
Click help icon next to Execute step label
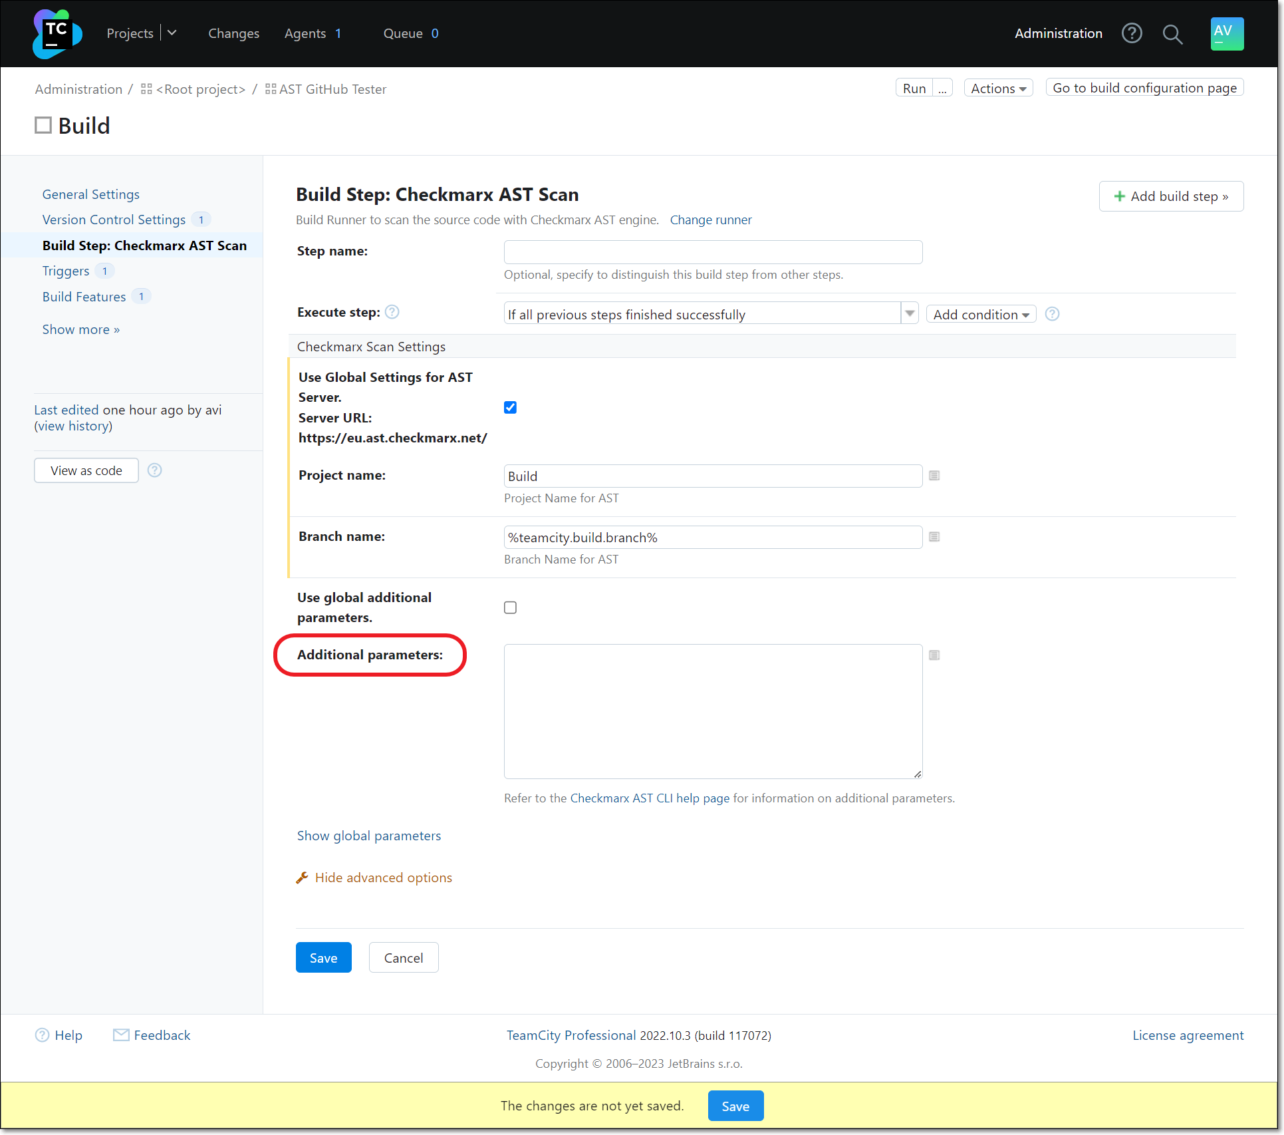392,312
